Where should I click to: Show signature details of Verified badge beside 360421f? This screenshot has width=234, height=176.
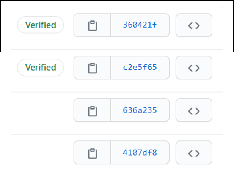click(41, 25)
